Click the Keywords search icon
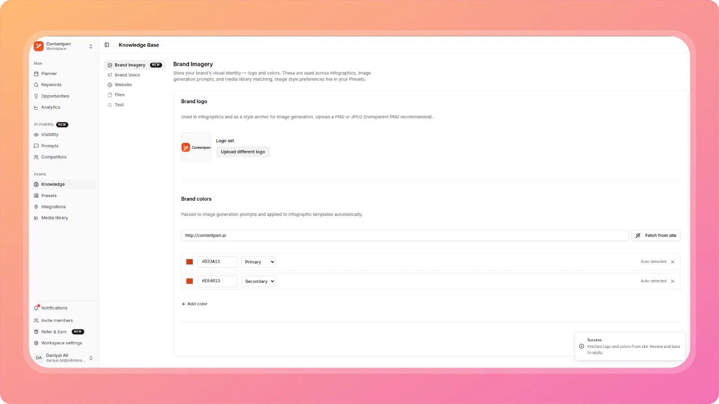The image size is (719, 404). (x=36, y=85)
